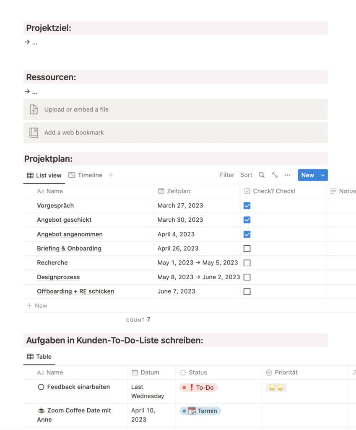Image resolution: width=356 pixels, height=430 pixels.
Task: Click + New to add a Projektplan row
Action: click(x=37, y=305)
